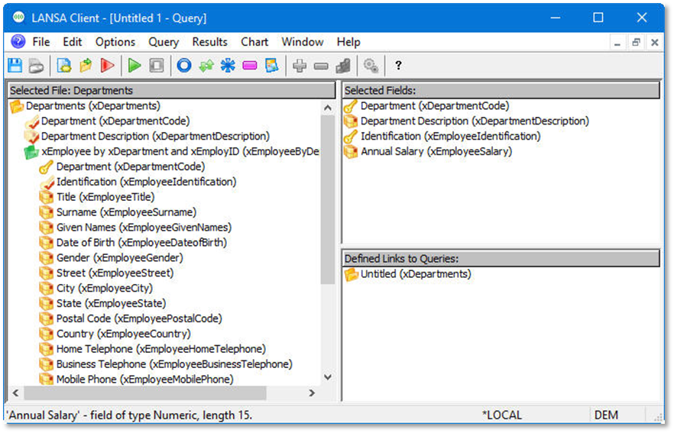
Task: Select Given Names (xEmployeeGivenNames) field
Action: pos(144,228)
